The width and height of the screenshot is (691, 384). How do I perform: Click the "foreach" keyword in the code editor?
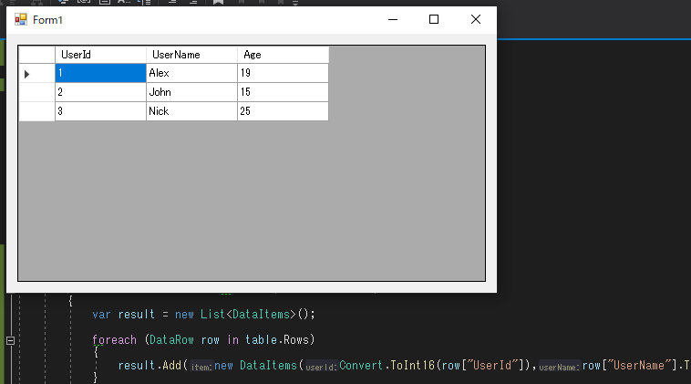pyautogui.click(x=115, y=340)
